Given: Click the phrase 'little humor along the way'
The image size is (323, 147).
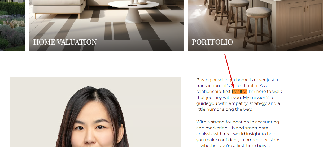Looking at the screenshot, I should [x=224, y=109].
